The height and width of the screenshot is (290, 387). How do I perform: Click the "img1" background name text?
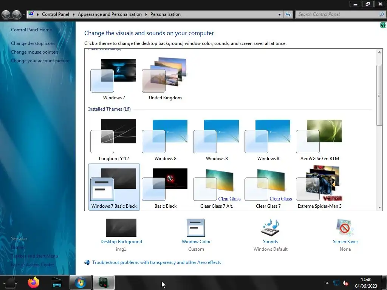tap(121, 249)
